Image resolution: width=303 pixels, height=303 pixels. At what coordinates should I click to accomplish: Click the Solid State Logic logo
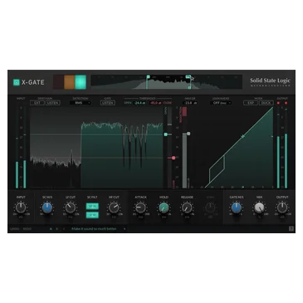coord(270,81)
